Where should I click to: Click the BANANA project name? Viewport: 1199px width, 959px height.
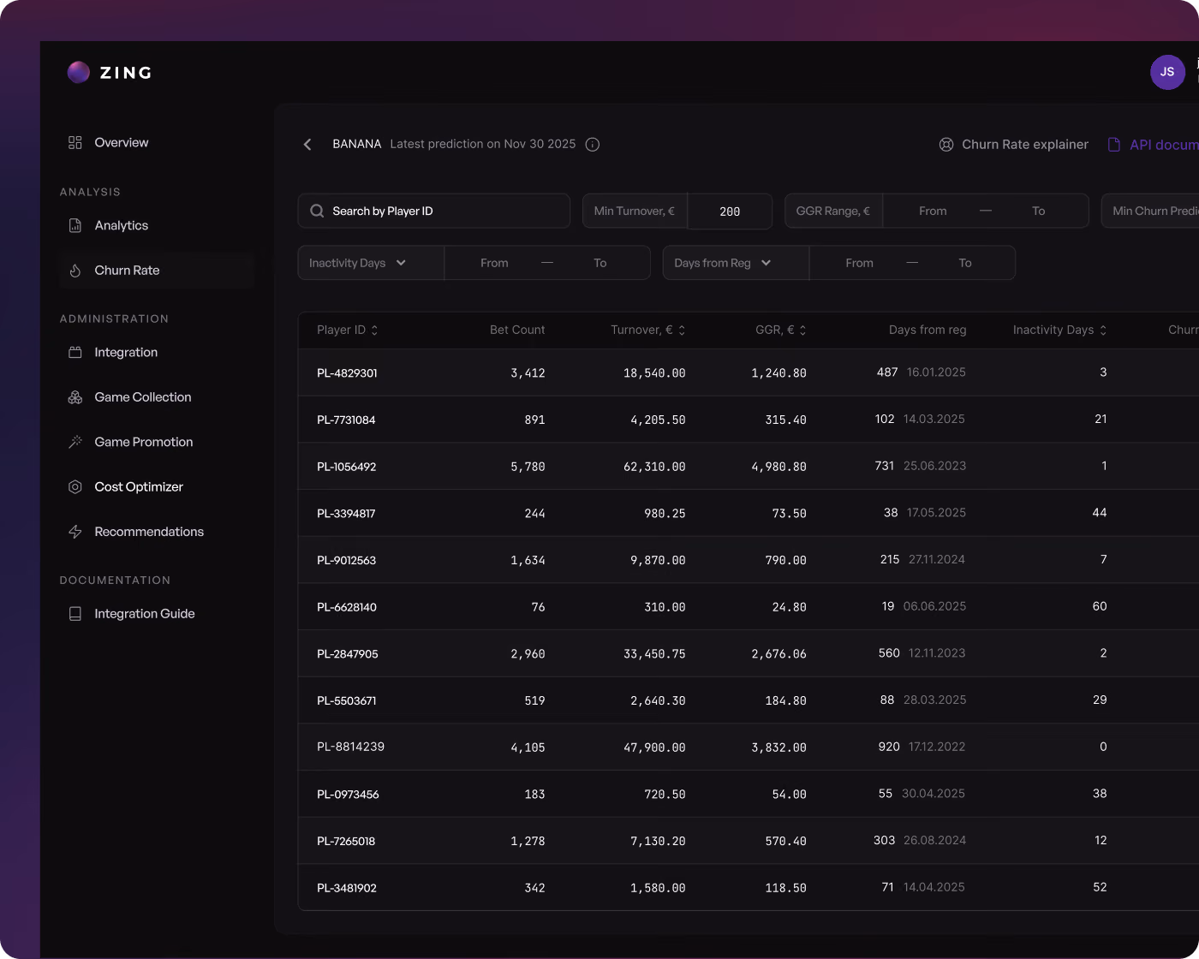coord(357,144)
